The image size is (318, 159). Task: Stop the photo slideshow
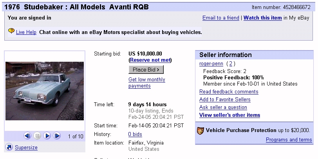click(x=37, y=136)
